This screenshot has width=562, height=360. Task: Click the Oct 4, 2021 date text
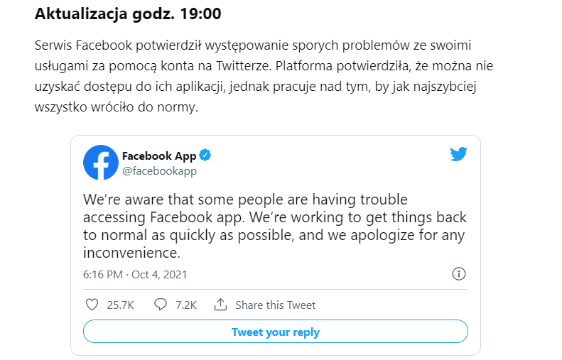point(159,275)
